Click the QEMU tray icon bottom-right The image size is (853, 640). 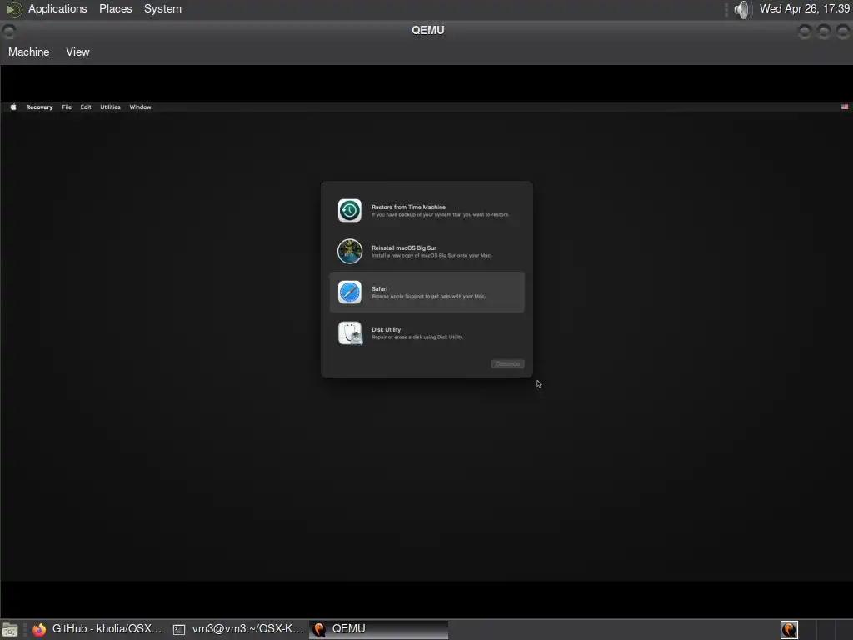pos(789,630)
